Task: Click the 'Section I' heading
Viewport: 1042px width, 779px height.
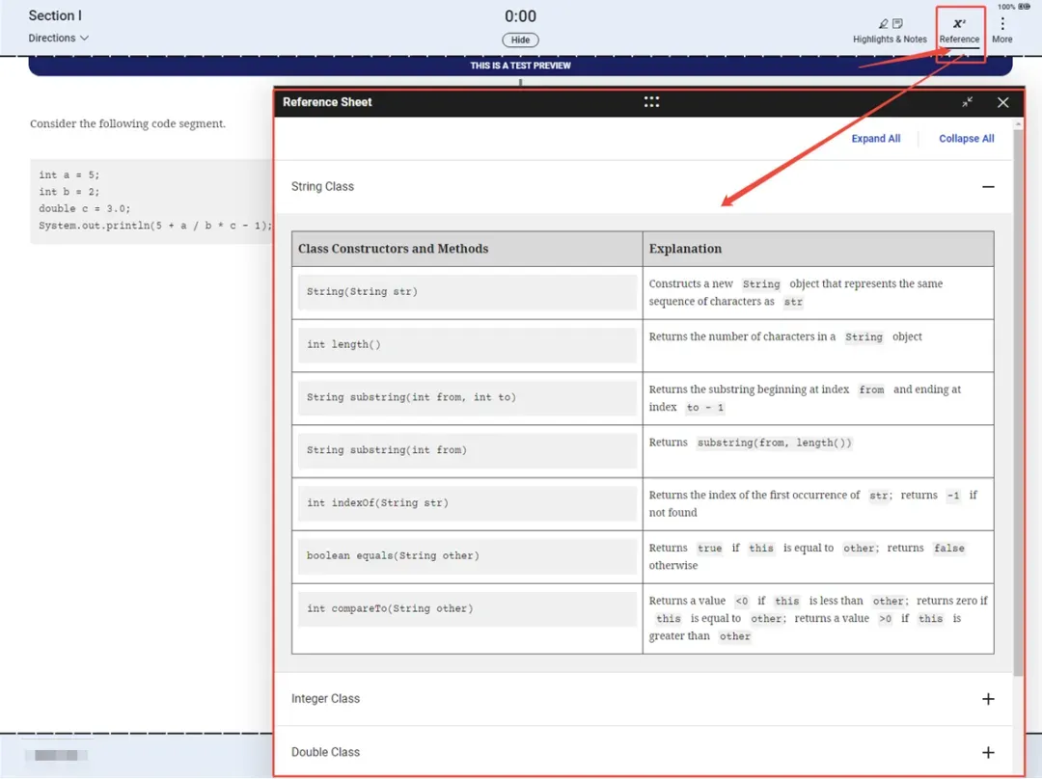Action: [x=55, y=15]
